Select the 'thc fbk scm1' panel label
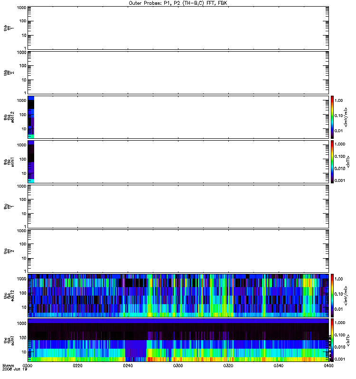The width and height of the screenshot is (356, 379). (x=9, y=340)
